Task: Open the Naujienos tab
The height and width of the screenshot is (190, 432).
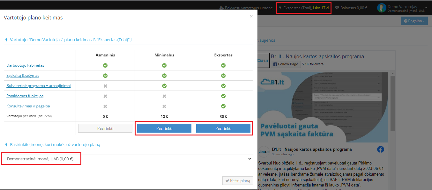Action: (x=266, y=40)
